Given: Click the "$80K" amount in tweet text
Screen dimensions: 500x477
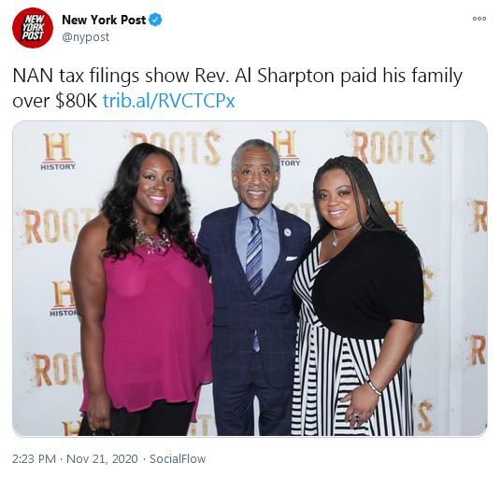Looking at the screenshot, I should click(x=76, y=101).
